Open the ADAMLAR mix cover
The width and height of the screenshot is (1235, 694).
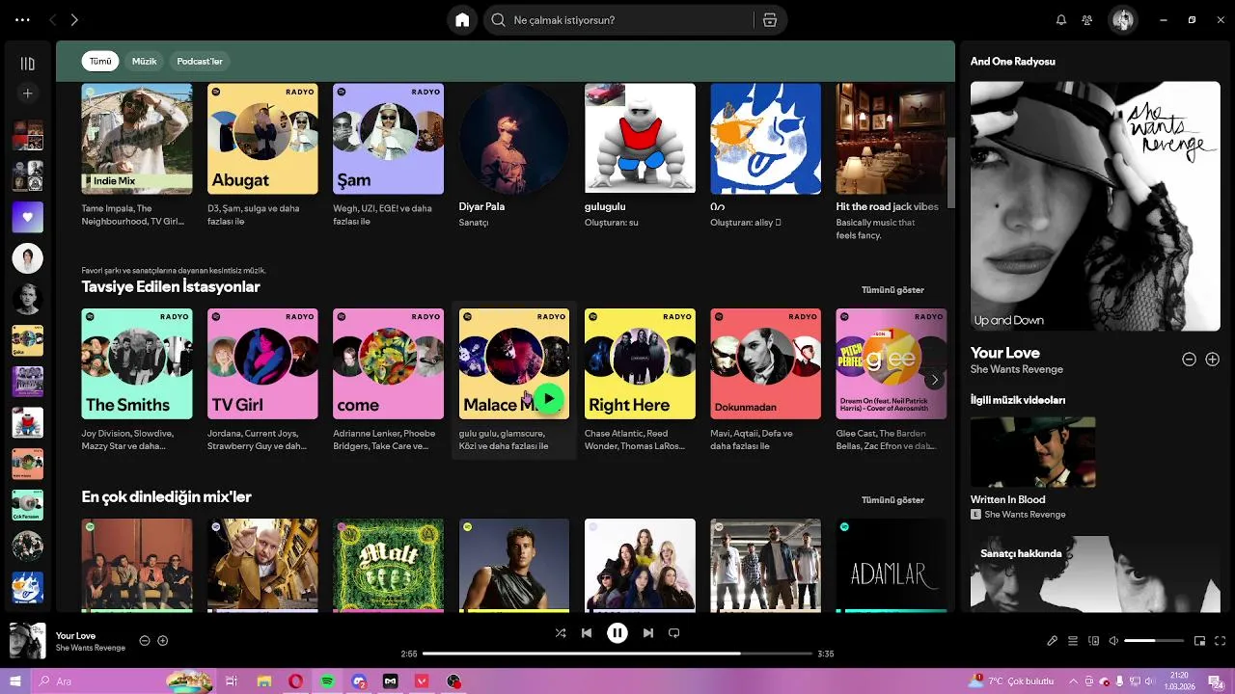891,566
